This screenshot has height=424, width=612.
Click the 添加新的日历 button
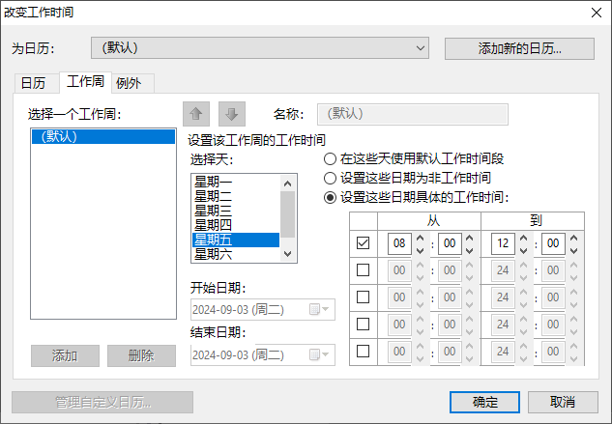pos(521,47)
